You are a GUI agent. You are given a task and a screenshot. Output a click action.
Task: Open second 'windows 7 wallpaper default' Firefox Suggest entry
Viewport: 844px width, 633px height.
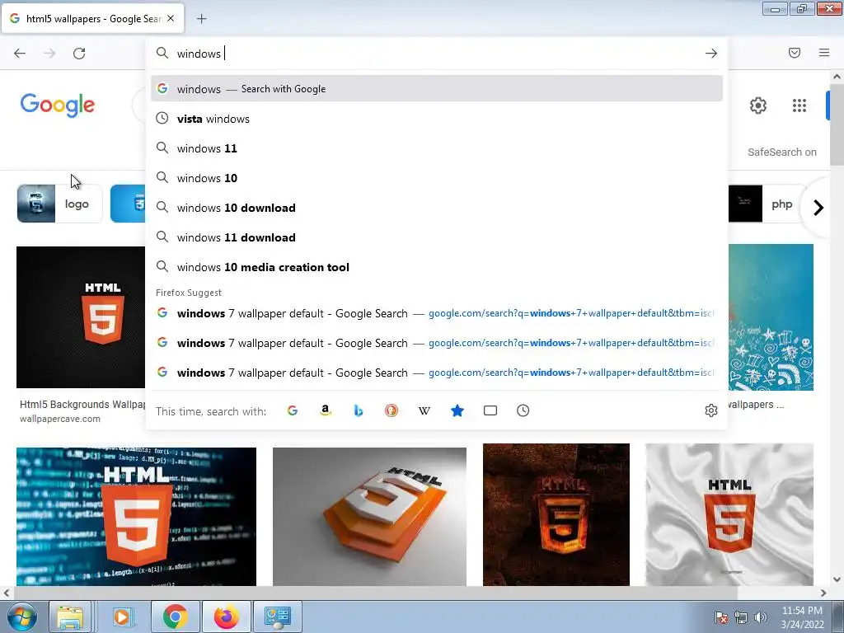[437, 343]
